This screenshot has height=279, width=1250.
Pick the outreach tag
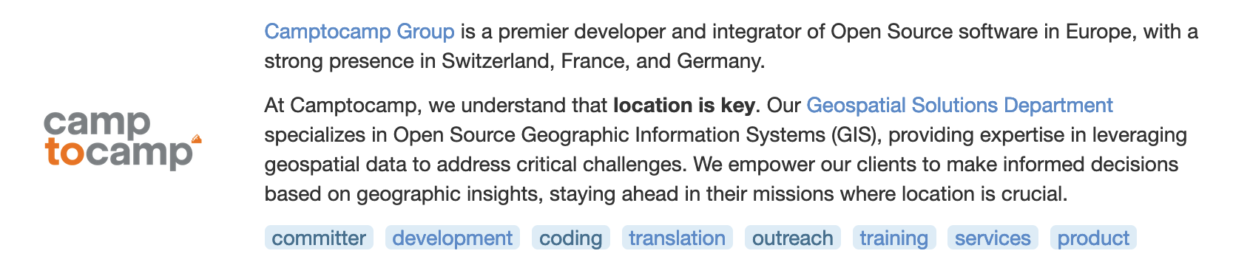793,238
